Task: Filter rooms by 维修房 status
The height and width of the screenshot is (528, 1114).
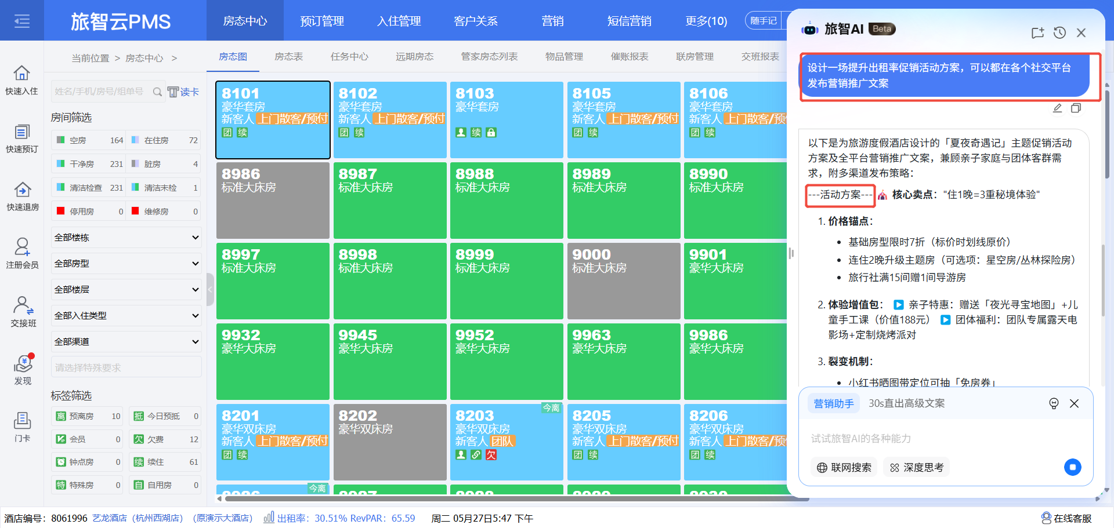Action: pos(164,212)
